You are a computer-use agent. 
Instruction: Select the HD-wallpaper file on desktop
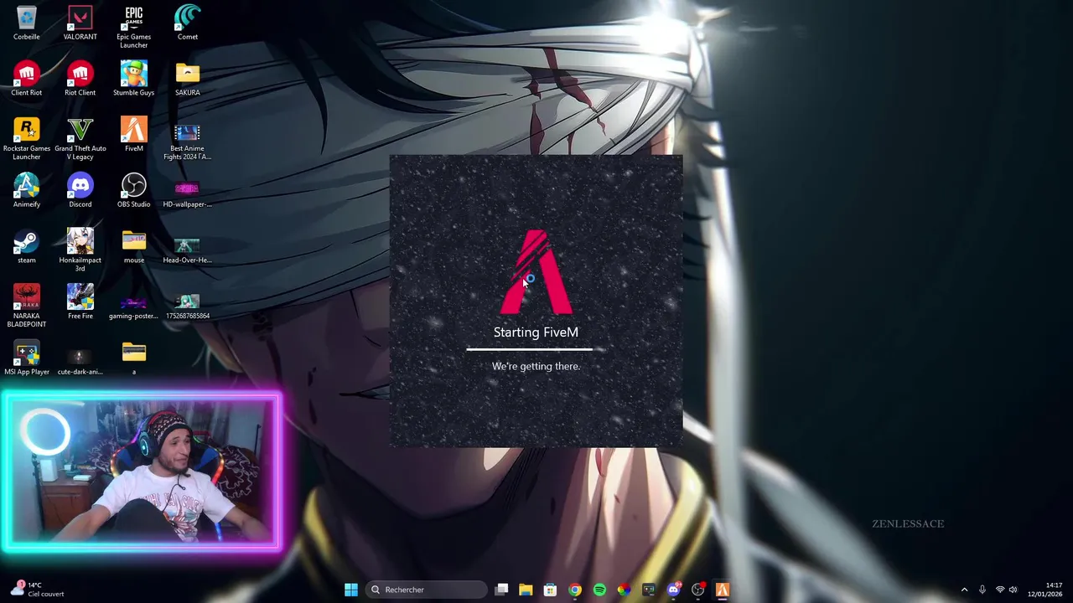pyautogui.click(x=188, y=193)
